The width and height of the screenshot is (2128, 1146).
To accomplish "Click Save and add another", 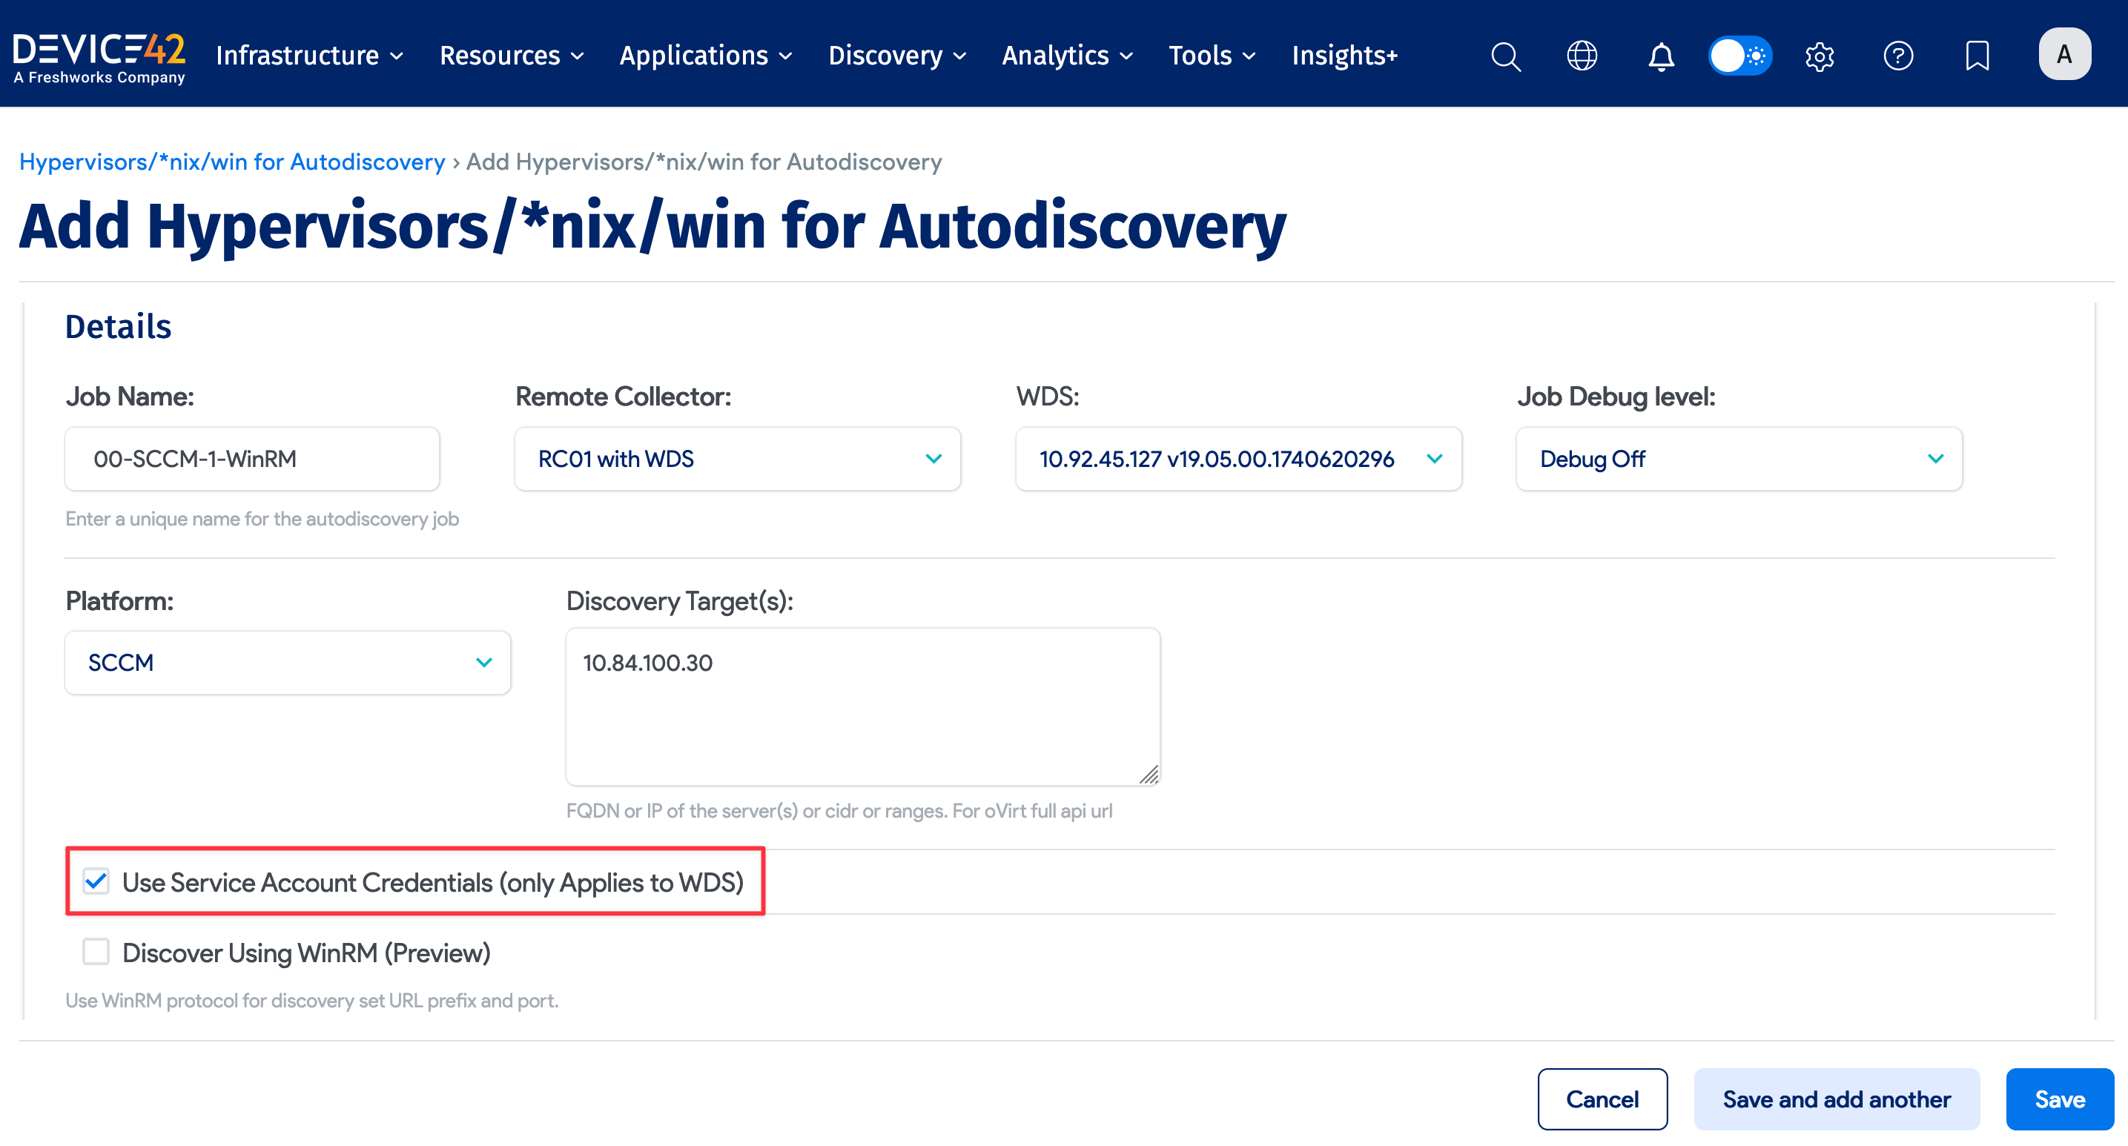I will point(1837,1099).
